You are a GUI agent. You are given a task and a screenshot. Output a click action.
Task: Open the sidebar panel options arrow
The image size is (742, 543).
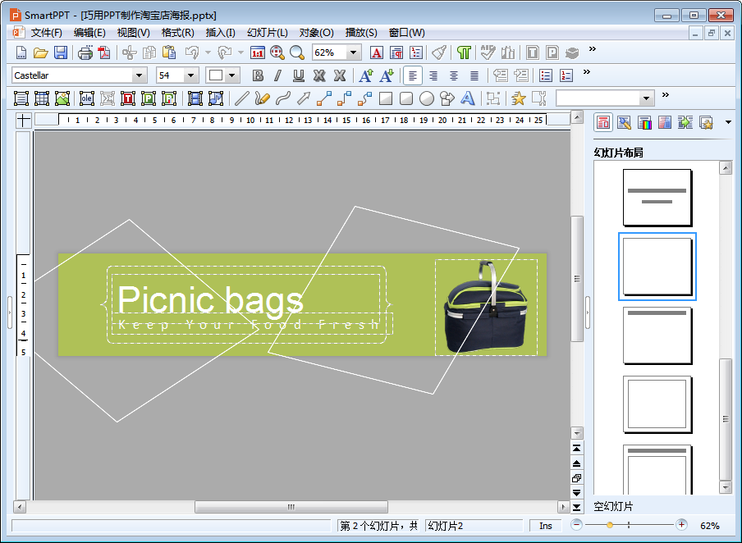tap(728, 122)
